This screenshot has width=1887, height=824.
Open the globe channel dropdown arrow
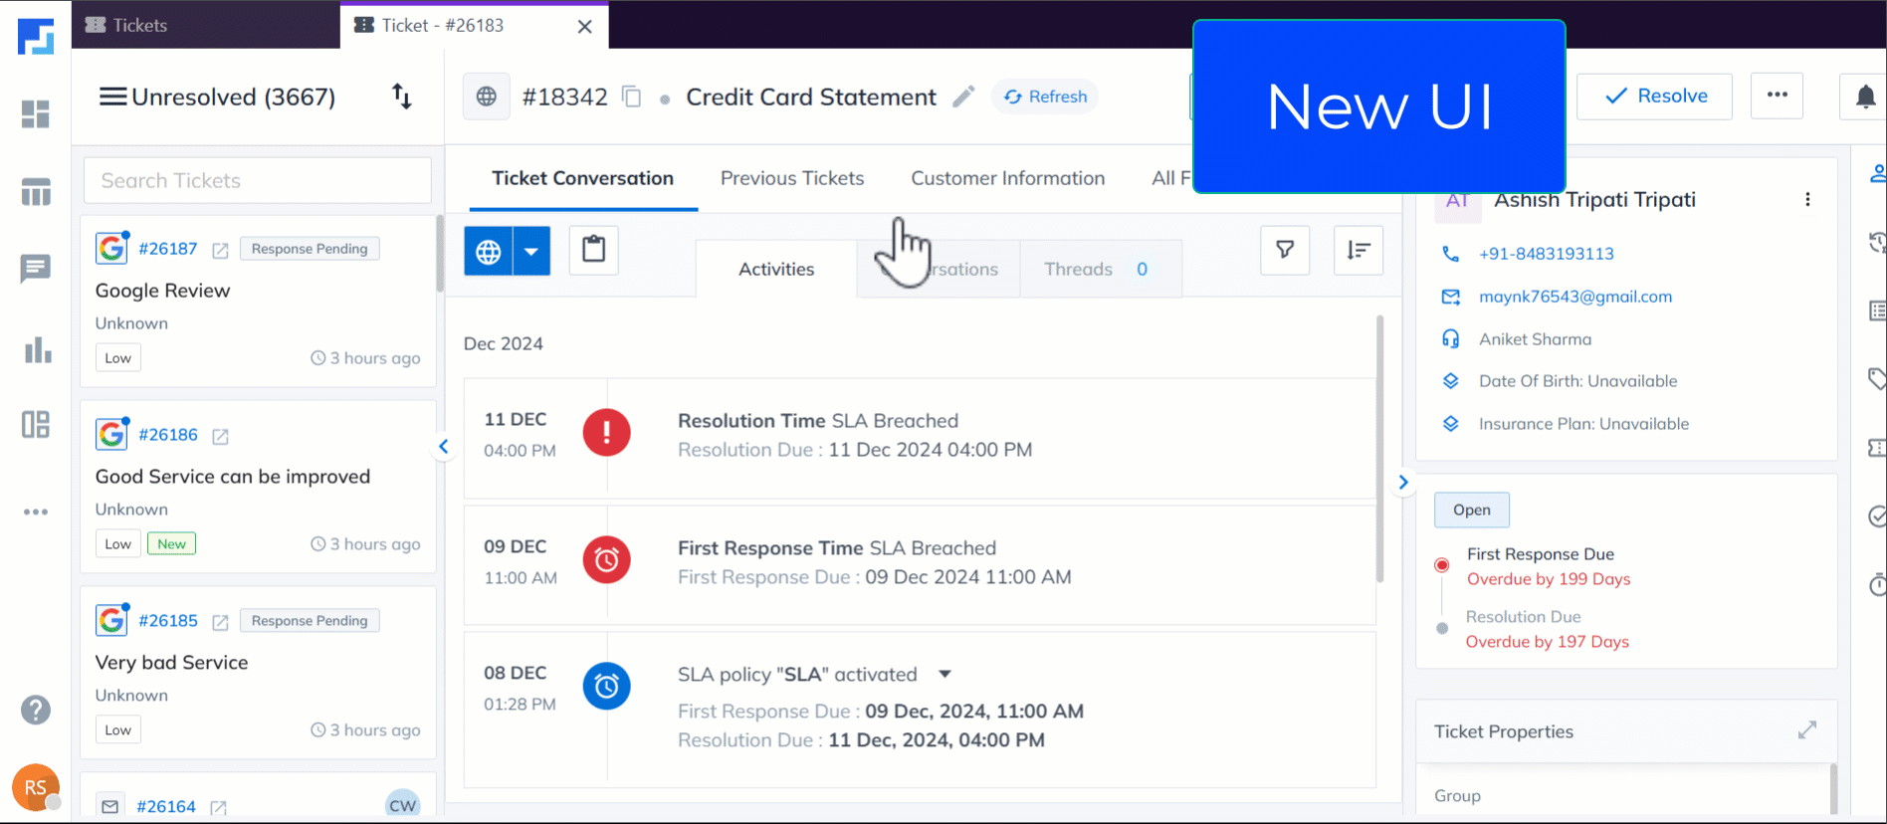click(531, 251)
